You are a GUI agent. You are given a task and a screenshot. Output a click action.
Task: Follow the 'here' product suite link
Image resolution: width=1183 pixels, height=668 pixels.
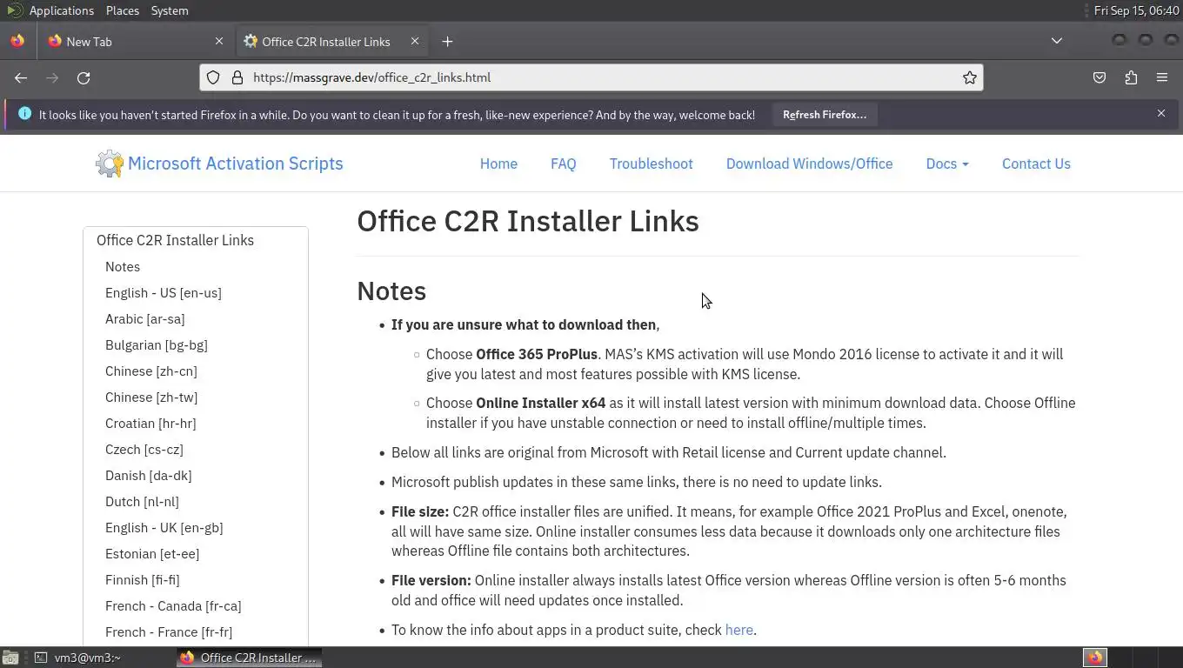(739, 630)
